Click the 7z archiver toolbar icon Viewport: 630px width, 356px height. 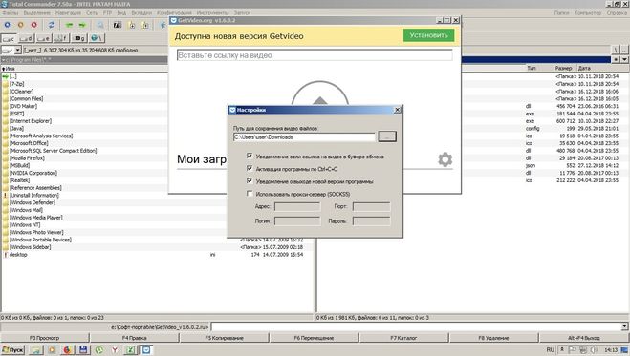[x=118, y=25]
